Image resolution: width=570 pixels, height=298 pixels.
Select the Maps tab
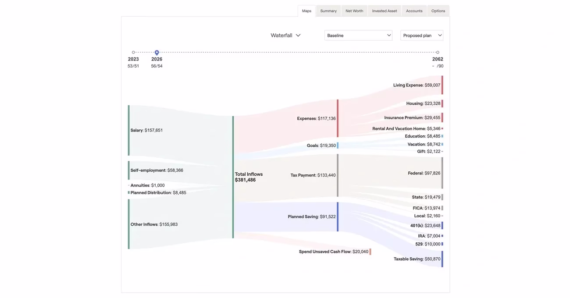(x=305, y=10)
